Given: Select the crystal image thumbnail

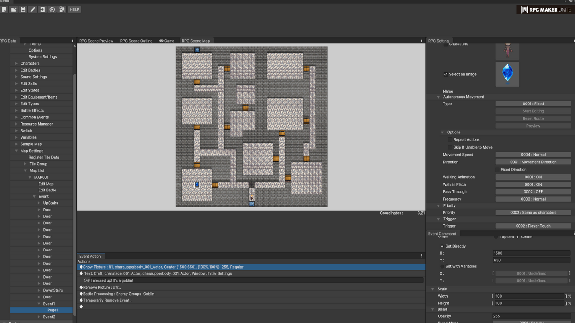Looking at the screenshot, I should click(x=507, y=74).
